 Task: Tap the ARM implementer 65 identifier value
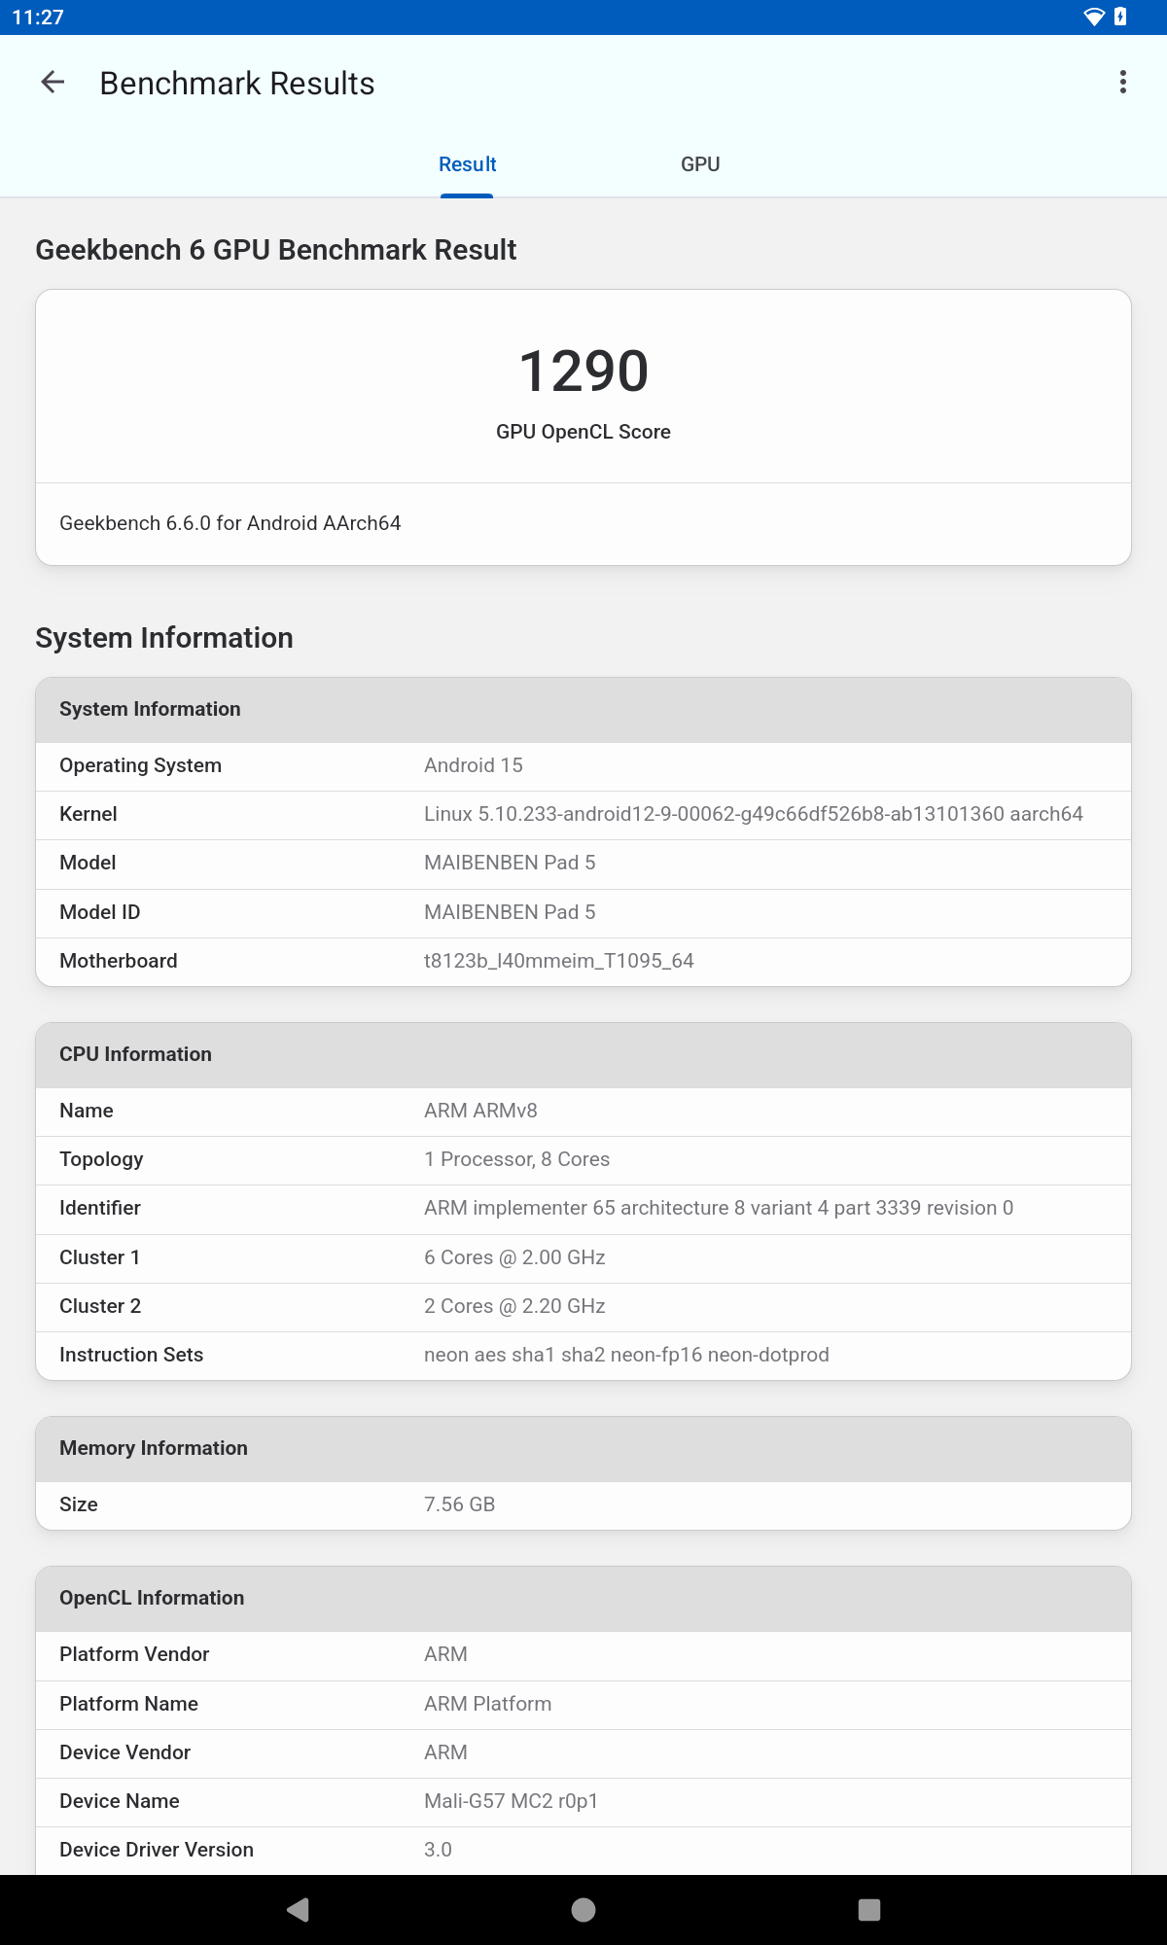719,1208
